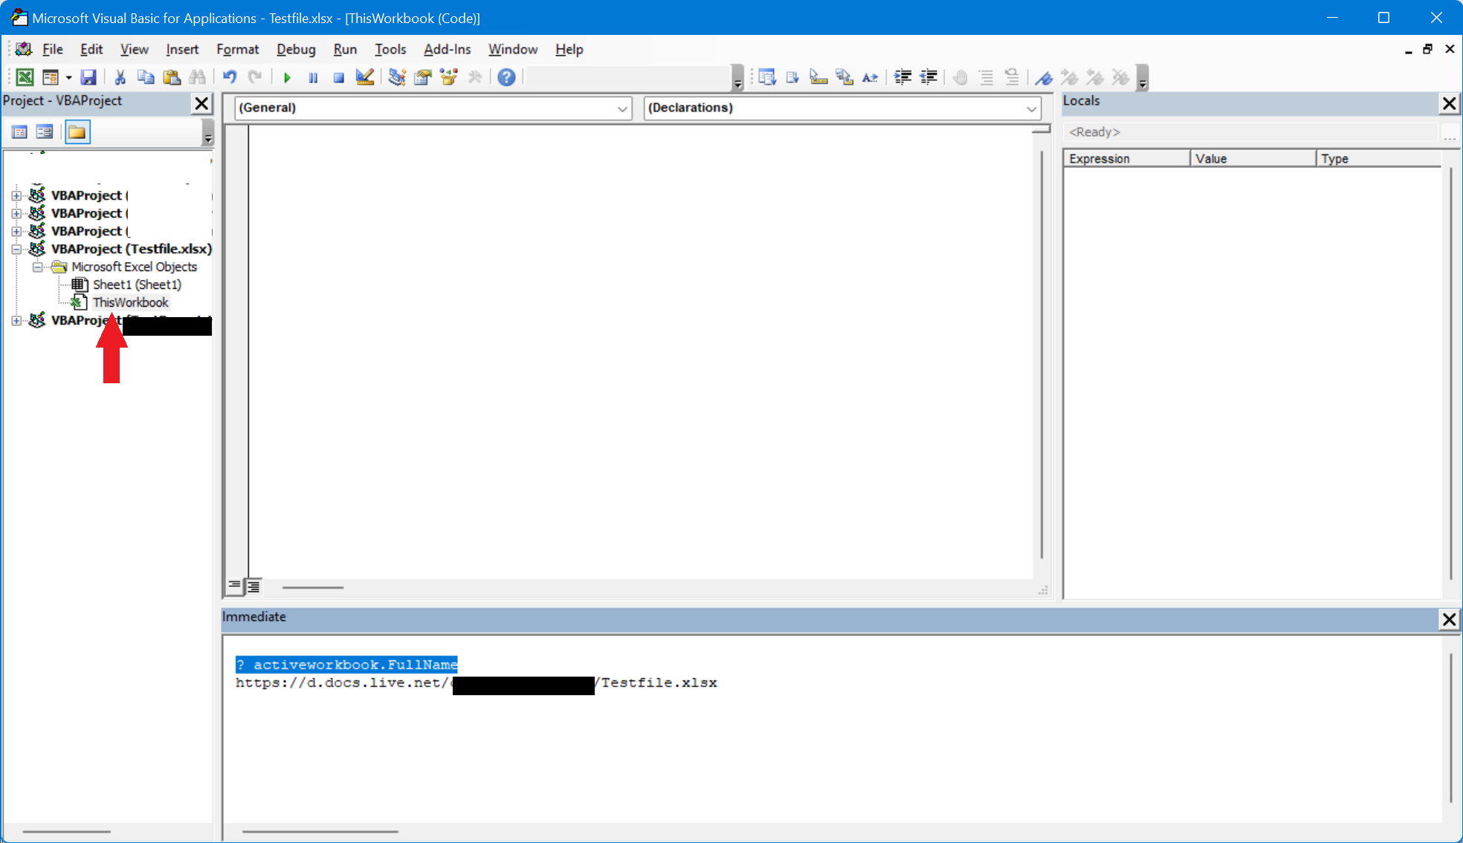Viewport: 1463px width, 843px height.
Task: Close the Immediate window
Action: click(1449, 619)
